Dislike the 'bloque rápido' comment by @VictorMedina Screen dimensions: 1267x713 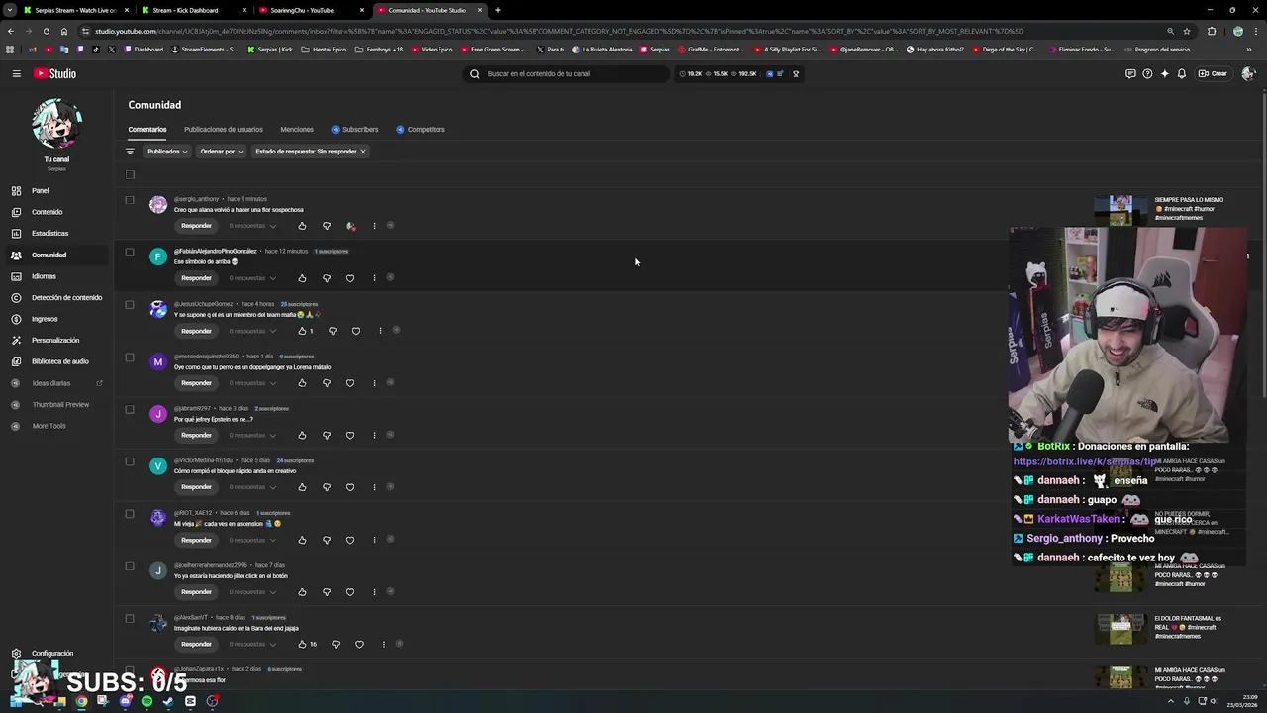click(327, 487)
